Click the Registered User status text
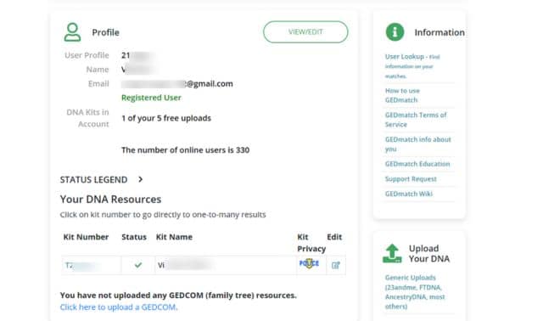The height and width of the screenshot is (321, 543). point(151,98)
